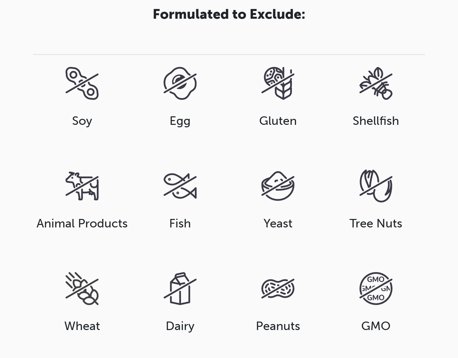Click the 'Yeast' text label
This screenshot has width=458, height=358.
point(278,223)
